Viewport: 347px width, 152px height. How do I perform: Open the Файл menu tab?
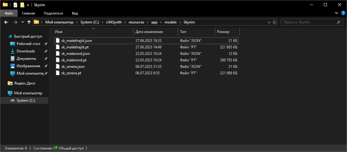coord(9,13)
